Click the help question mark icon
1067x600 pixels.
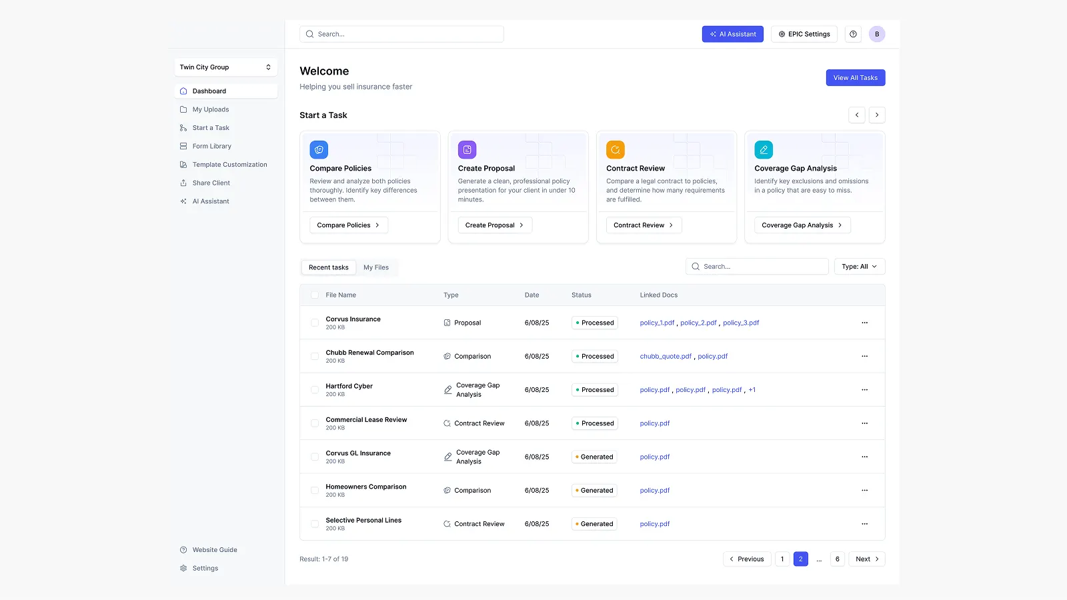tap(853, 34)
